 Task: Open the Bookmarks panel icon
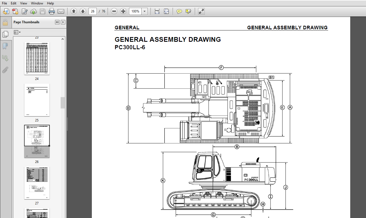tap(5, 46)
